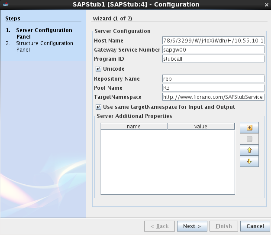Click into the Program ID field
Viewport: 271px width, 235px height.
[x=213, y=59]
